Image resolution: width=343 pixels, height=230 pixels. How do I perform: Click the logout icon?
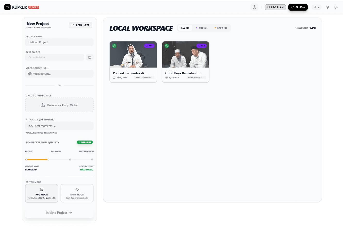(336, 7)
